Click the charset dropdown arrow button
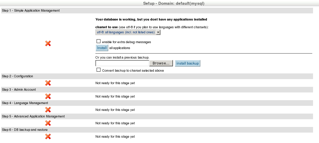The height and width of the screenshot is (143, 319). [158, 32]
